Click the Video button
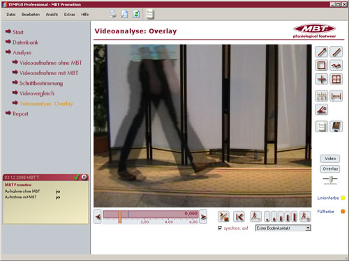Image resolution: width=349 pixels, height=261 pixels. [330, 159]
